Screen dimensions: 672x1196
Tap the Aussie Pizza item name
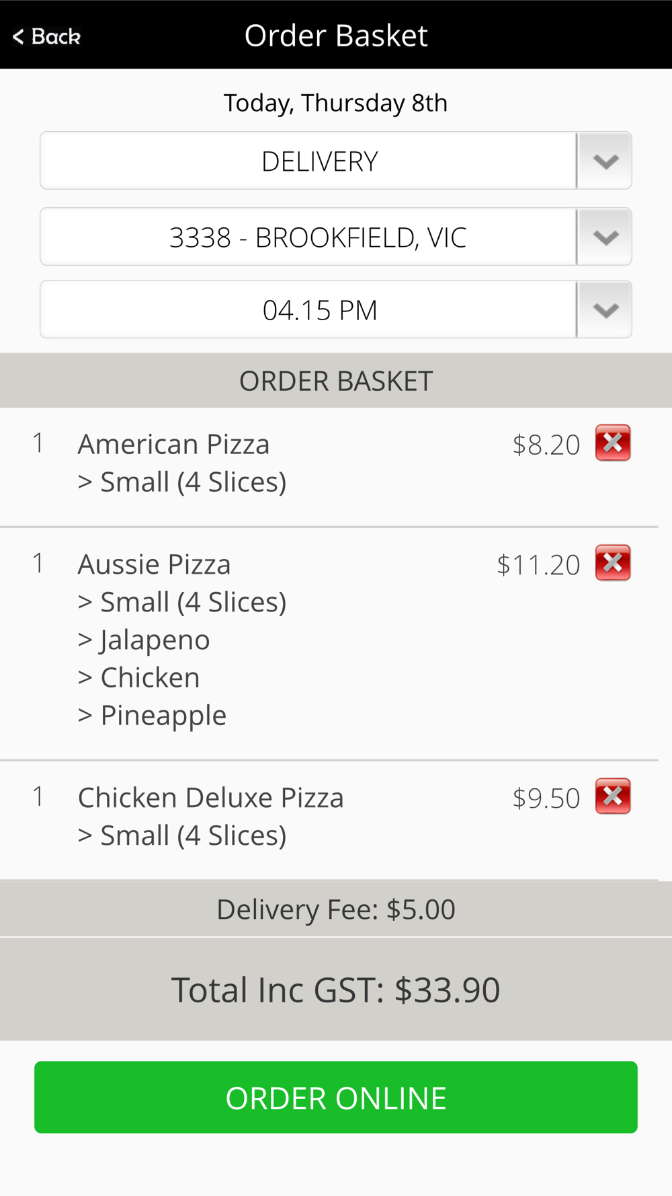(154, 564)
